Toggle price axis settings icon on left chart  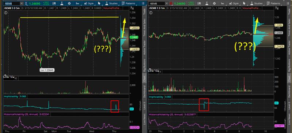pyautogui.click(x=132, y=8)
